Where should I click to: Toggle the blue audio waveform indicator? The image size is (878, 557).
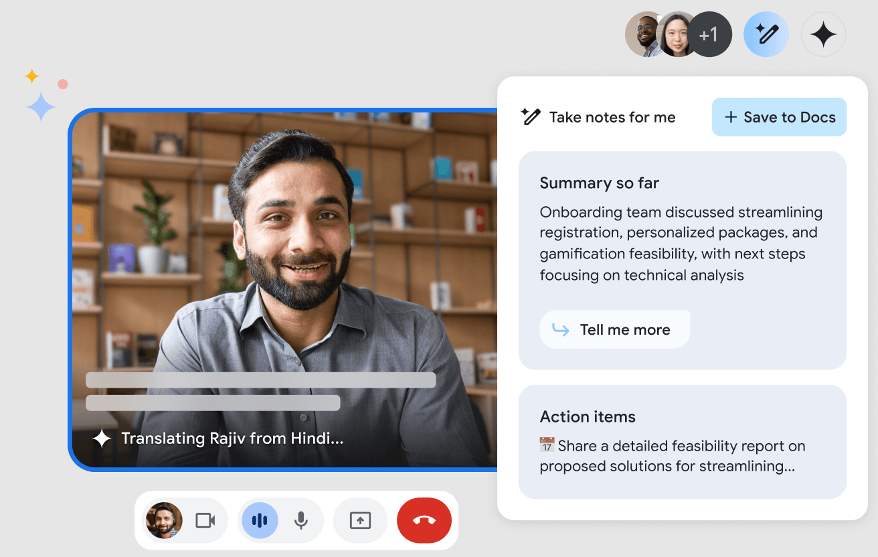click(260, 520)
